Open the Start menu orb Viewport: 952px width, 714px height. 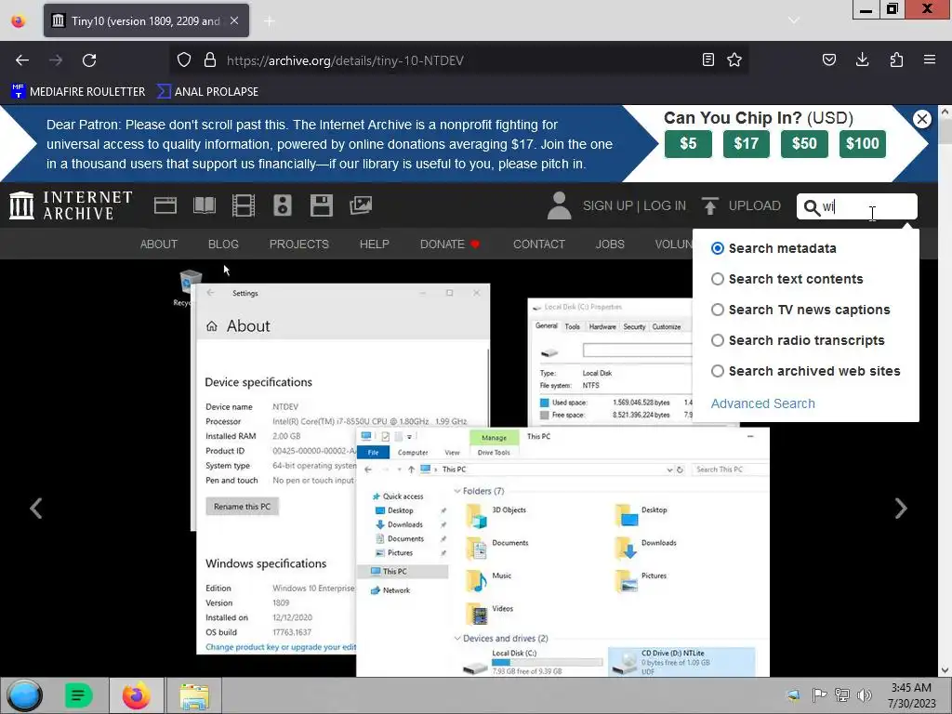[24, 695]
